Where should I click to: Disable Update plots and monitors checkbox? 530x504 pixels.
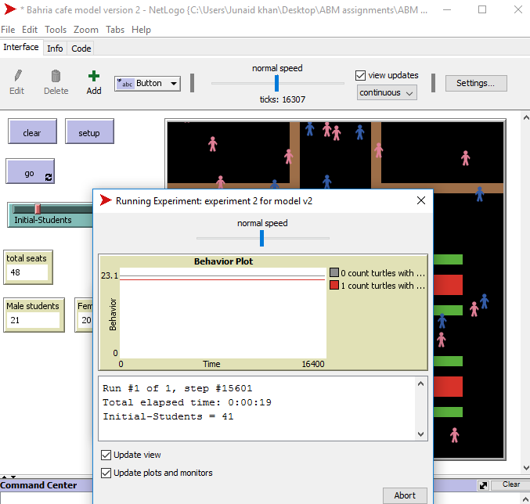[x=106, y=473]
